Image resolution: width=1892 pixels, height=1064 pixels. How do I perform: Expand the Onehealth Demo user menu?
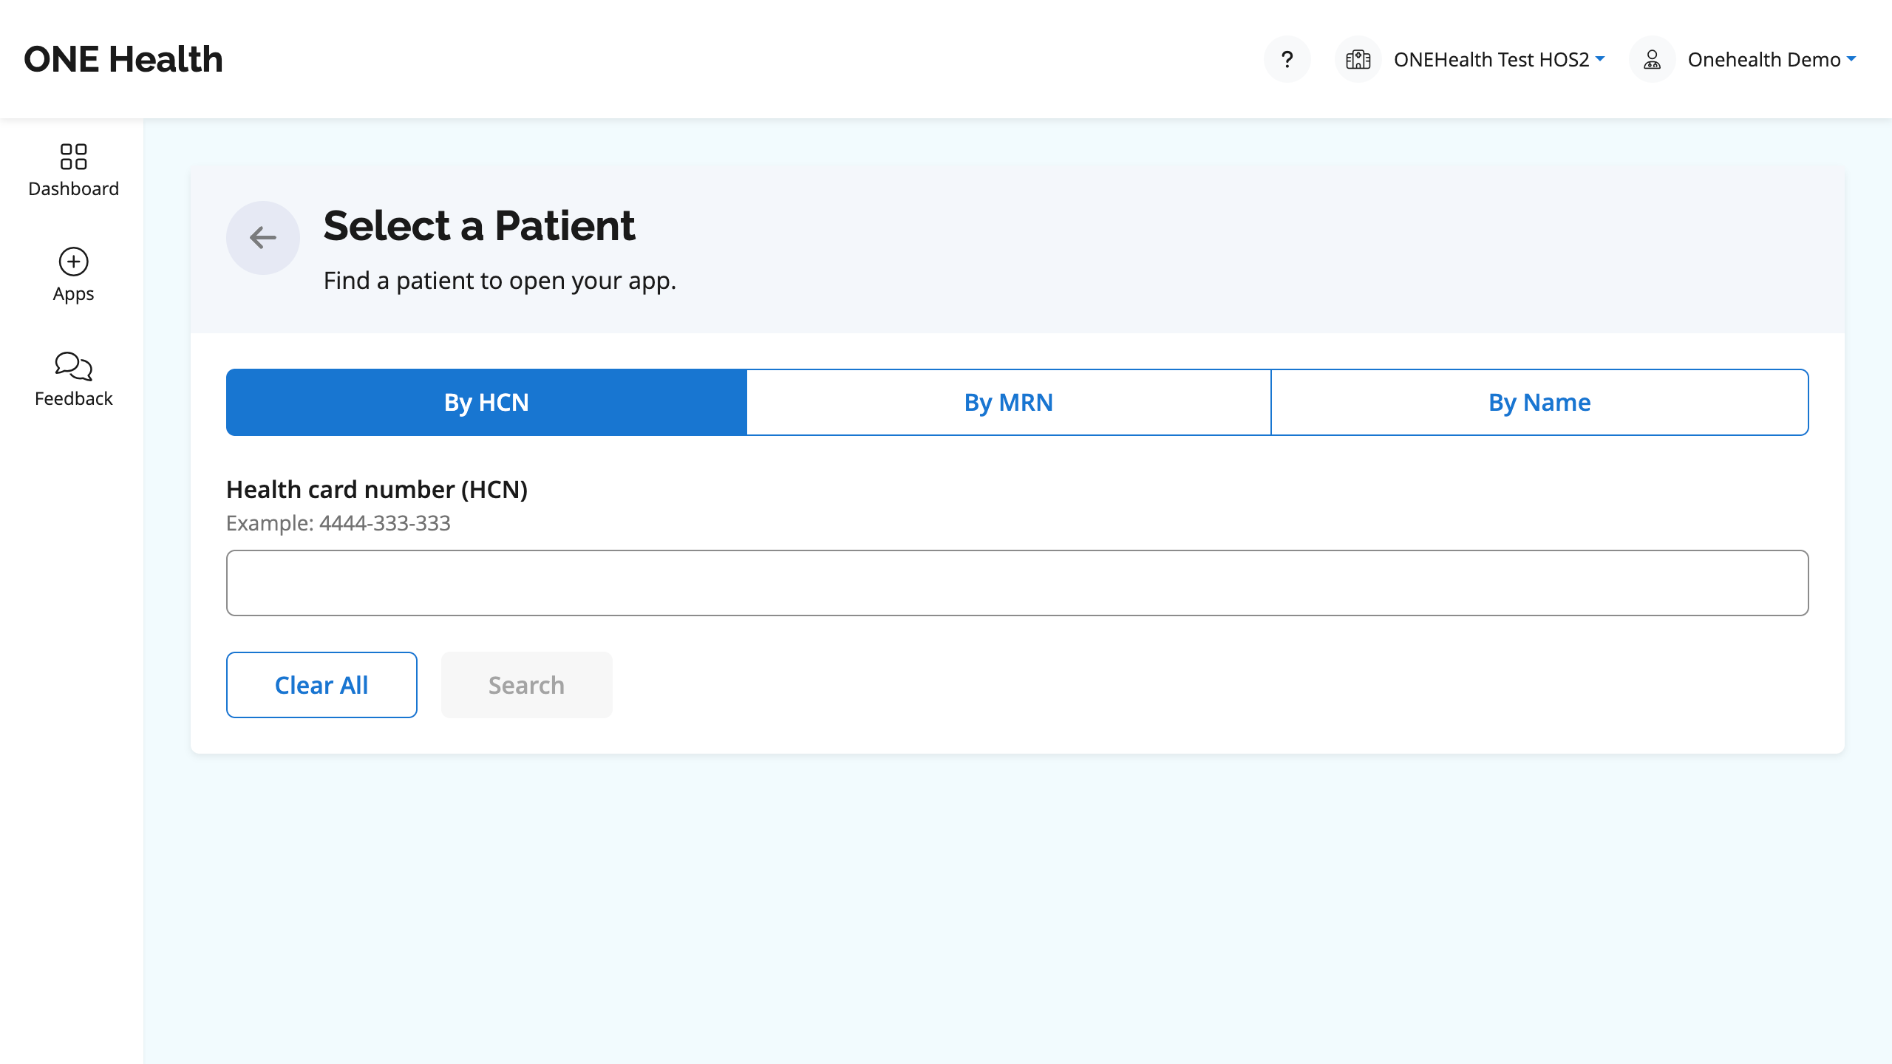[x=1772, y=59]
